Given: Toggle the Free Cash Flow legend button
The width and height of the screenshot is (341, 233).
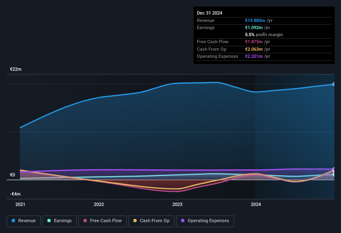Looking at the screenshot, I should point(103,221).
